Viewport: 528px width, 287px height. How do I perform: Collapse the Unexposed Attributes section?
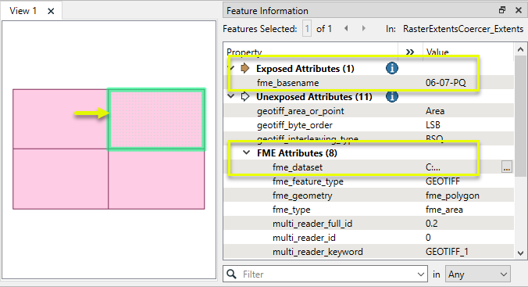231,96
